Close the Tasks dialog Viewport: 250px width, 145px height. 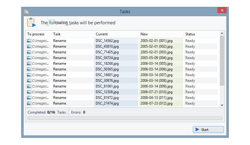point(222,10)
